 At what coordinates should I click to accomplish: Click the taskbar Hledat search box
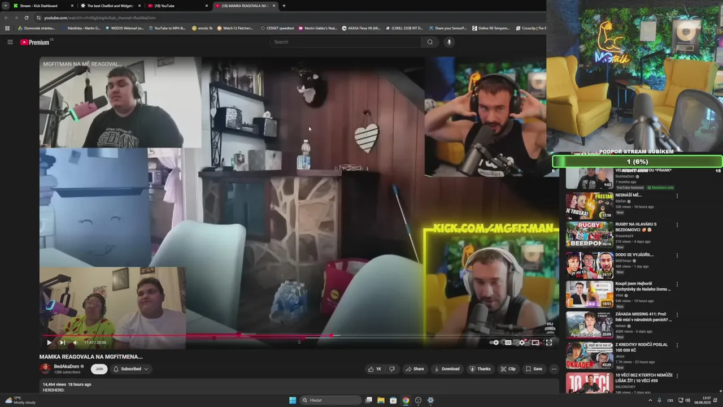[x=330, y=400]
